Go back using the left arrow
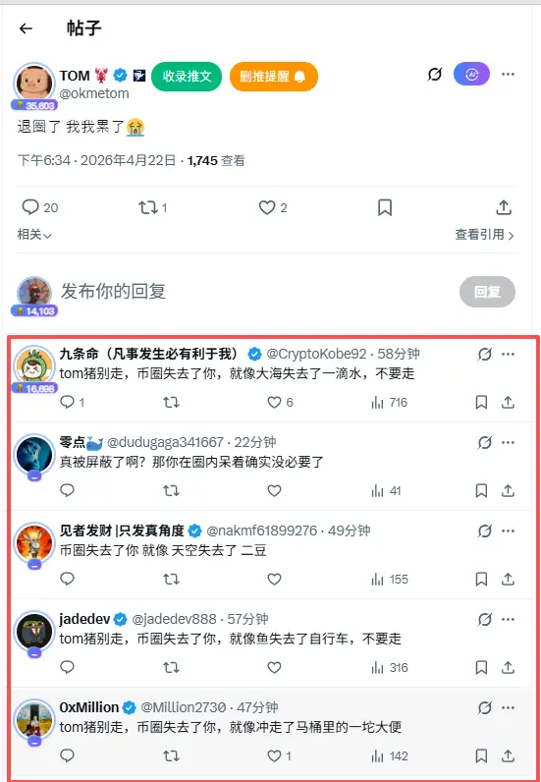The image size is (541, 782). [26, 28]
